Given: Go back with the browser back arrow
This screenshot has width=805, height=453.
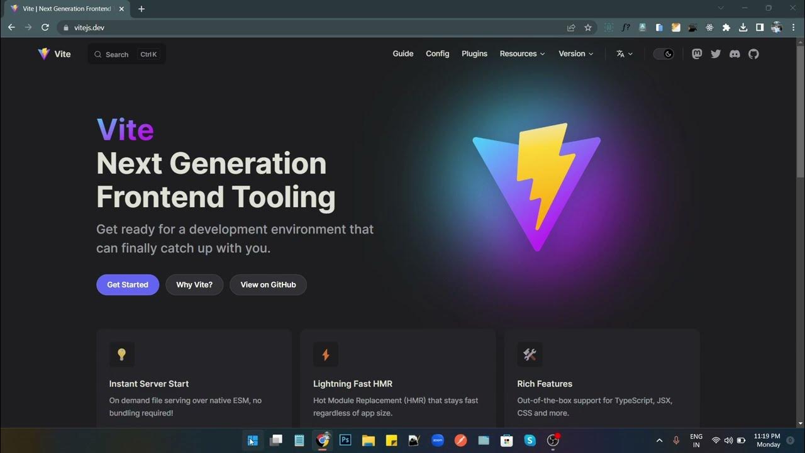Looking at the screenshot, I should (11, 28).
